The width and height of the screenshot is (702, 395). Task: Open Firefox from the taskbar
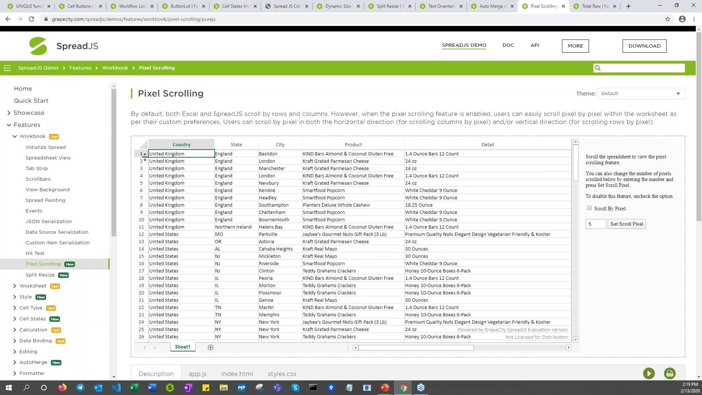[63, 388]
